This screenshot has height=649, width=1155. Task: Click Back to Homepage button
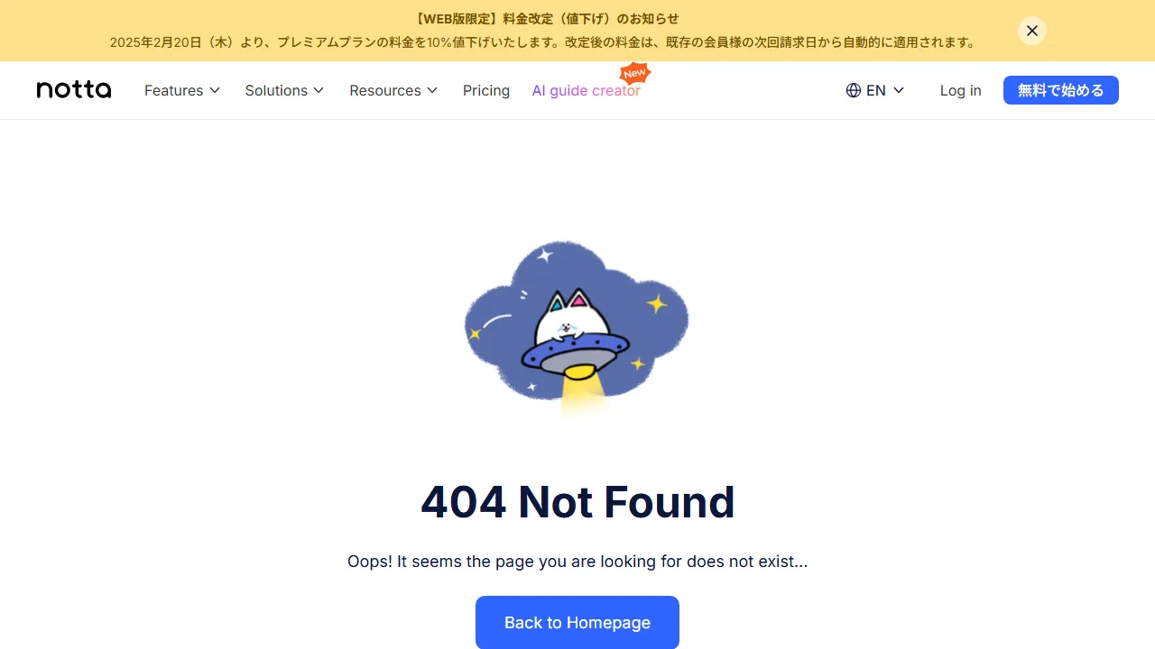pyautogui.click(x=577, y=622)
